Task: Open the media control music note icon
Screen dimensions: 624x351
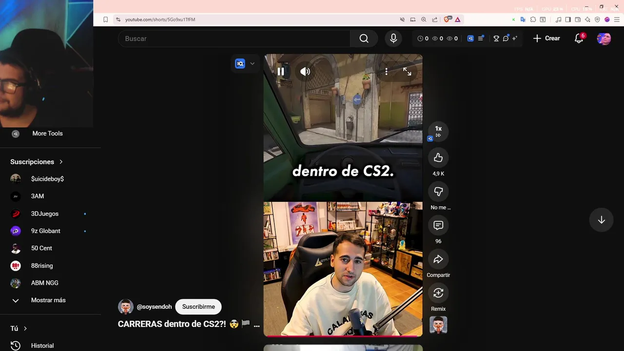Action: 559,19
